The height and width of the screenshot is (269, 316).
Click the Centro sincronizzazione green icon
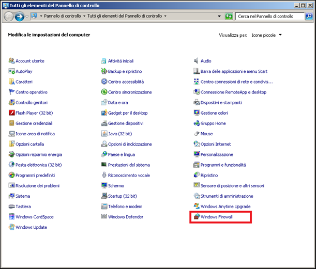pyautogui.click(x=104, y=92)
